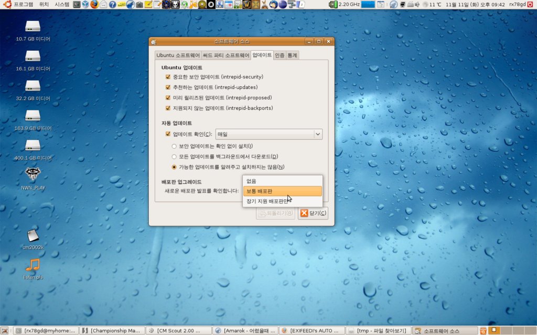The height and width of the screenshot is (335, 537).
Task: Click the trash icon in bottom panel
Action: (483, 331)
